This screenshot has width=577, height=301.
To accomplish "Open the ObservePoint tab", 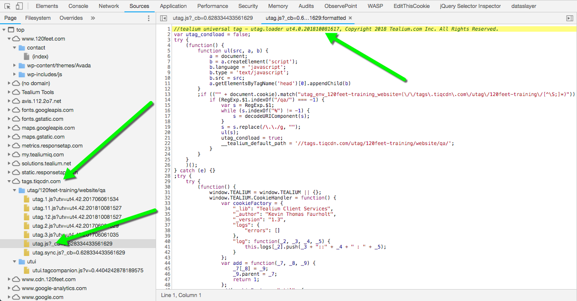I will coord(341,6).
